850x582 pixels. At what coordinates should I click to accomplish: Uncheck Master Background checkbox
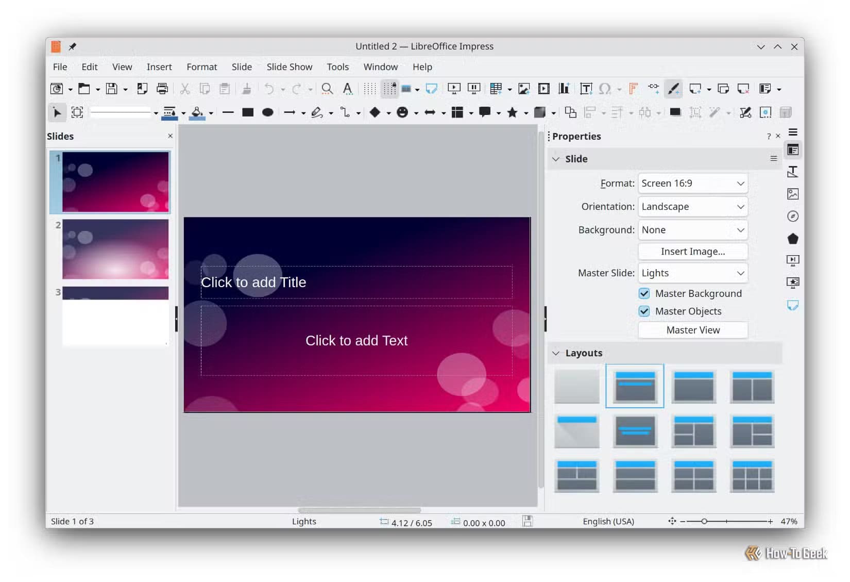[x=644, y=293]
